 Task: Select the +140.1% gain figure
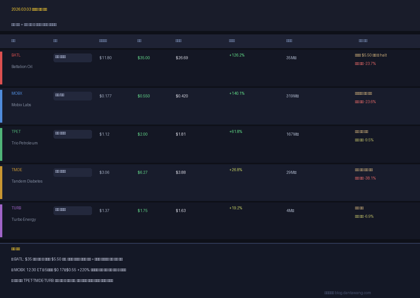click(x=237, y=94)
